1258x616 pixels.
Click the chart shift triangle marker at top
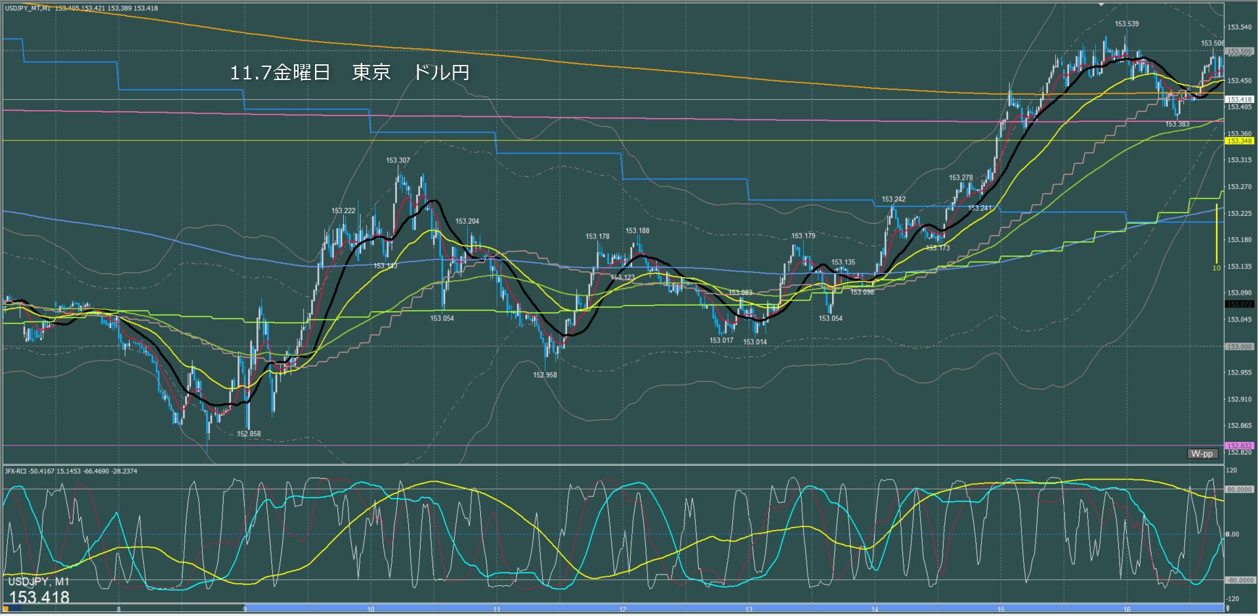click(1101, 4)
